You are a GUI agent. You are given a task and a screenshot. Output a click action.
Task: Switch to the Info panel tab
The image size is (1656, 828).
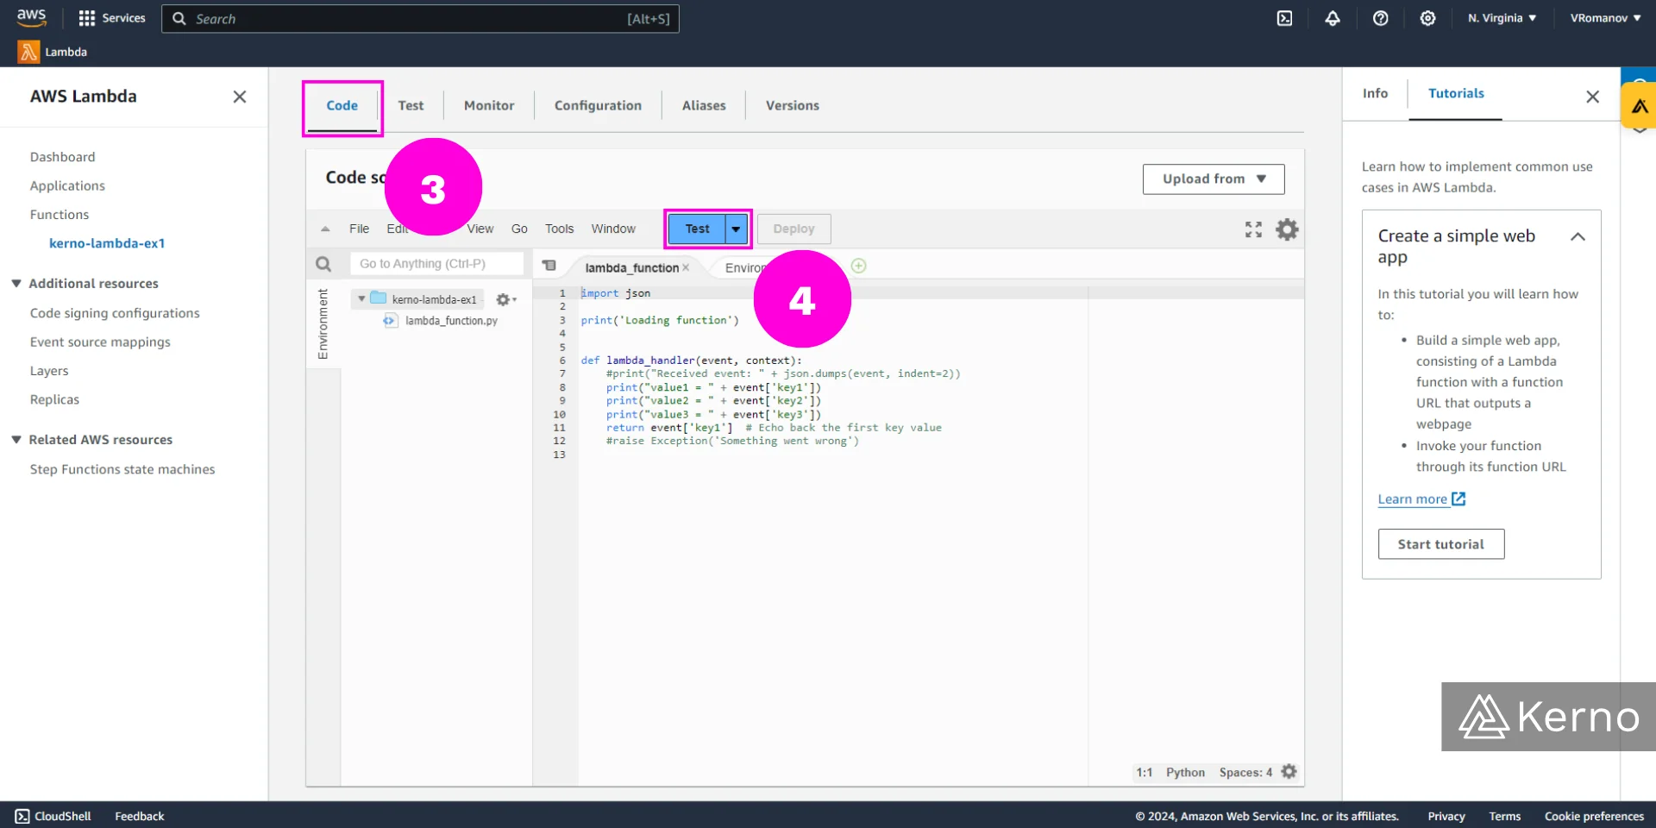tap(1375, 93)
